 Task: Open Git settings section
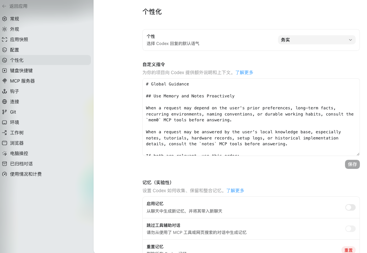[x=45, y=112]
